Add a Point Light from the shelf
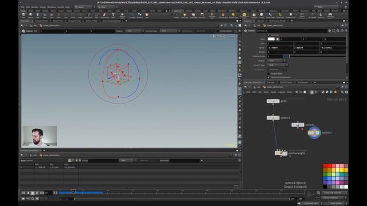Image resolution: width=367 pixels, height=206 pixels. tap(185, 15)
